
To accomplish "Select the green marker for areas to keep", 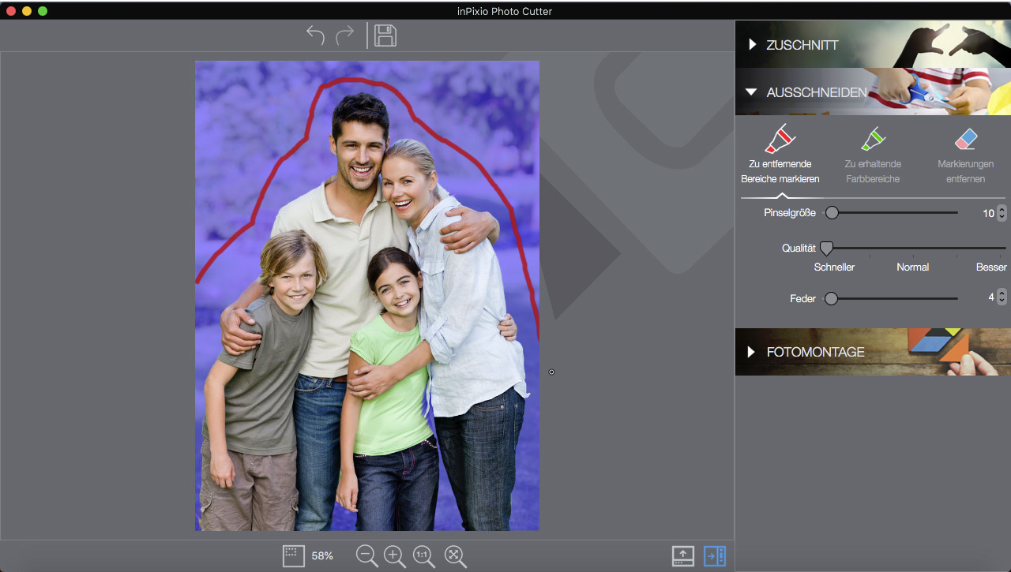I will click(x=873, y=139).
